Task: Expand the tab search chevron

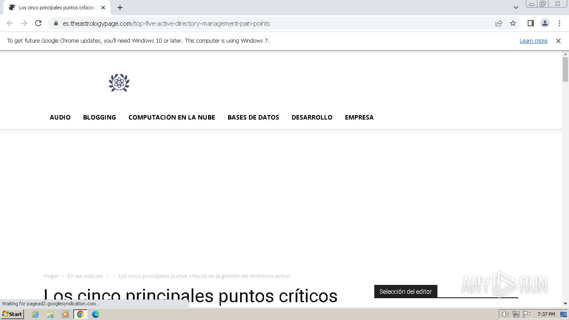Action: tap(516, 8)
